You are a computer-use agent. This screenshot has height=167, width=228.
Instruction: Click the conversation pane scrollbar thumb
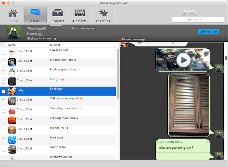point(226,58)
